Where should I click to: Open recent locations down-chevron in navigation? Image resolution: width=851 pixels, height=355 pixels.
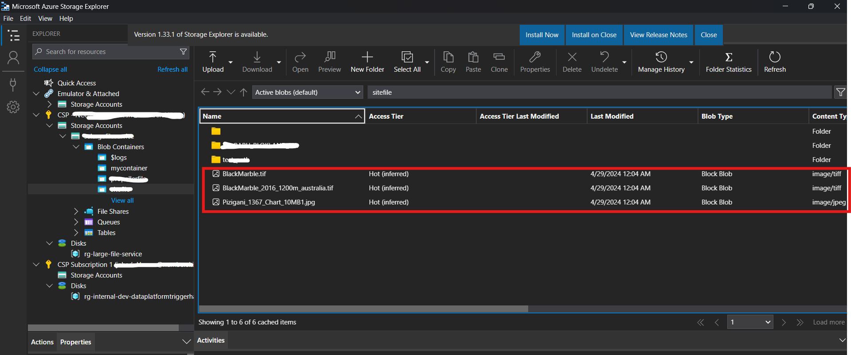click(x=231, y=92)
